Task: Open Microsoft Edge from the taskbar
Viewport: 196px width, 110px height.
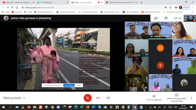Action: (76, 107)
